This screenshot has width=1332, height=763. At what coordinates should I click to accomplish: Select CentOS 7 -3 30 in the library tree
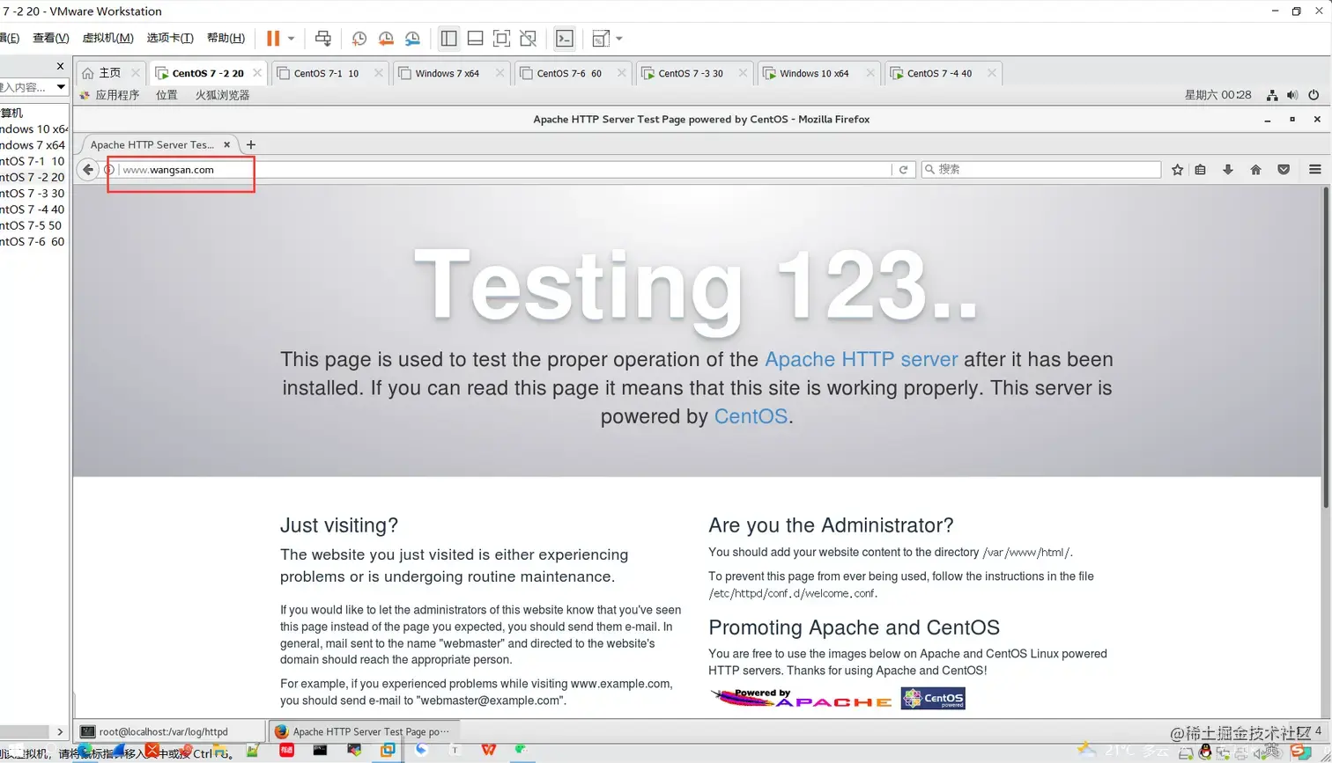pos(33,194)
